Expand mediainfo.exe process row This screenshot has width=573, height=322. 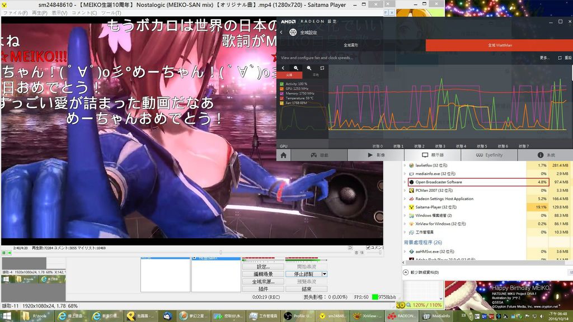point(405,174)
